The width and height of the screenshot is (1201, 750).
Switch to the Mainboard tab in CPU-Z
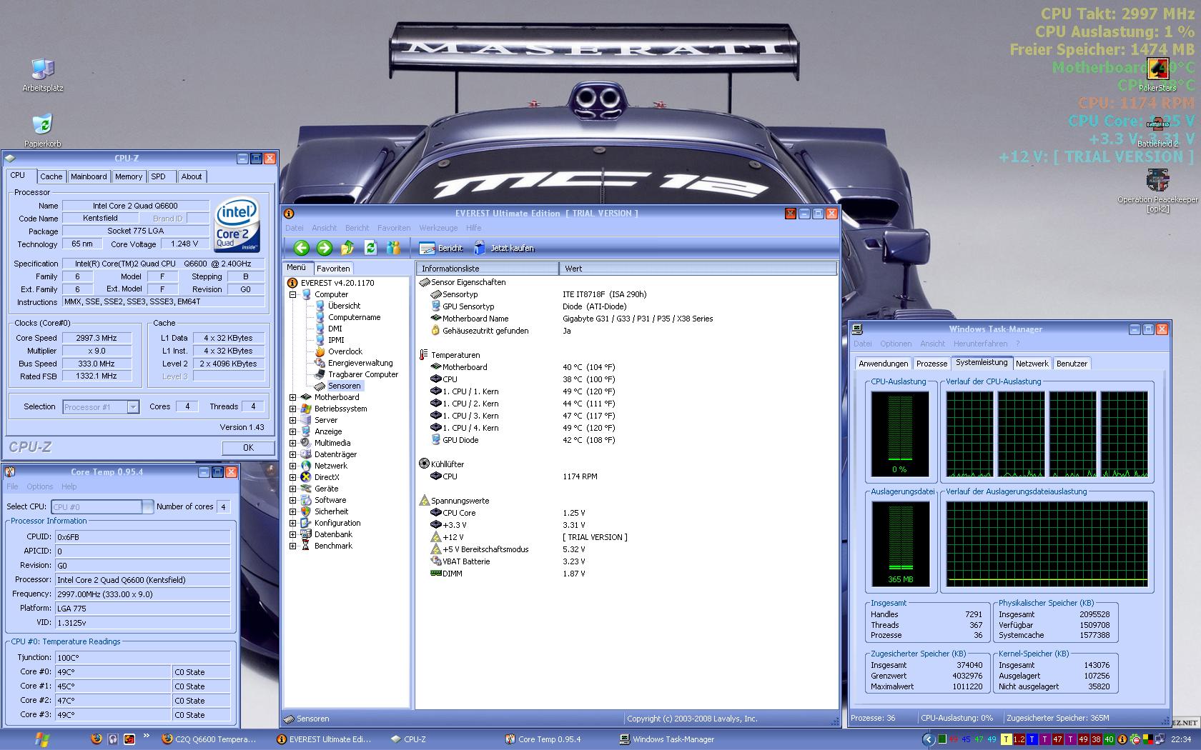coord(89,176)
